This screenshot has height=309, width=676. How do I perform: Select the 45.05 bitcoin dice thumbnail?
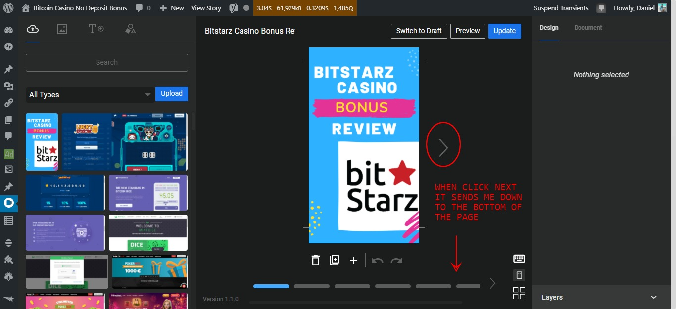click(x=148, y=192)
